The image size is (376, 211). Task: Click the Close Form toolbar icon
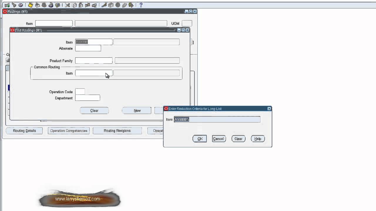click(58, 5)
